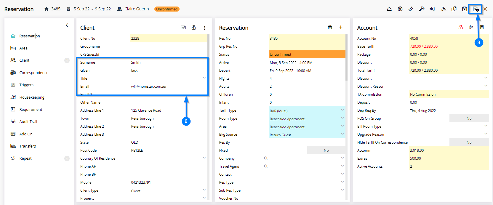Viewport: 493px width, 205px height.
Task: Open the three-dot menu in Client panel
Action: point(204,28)
